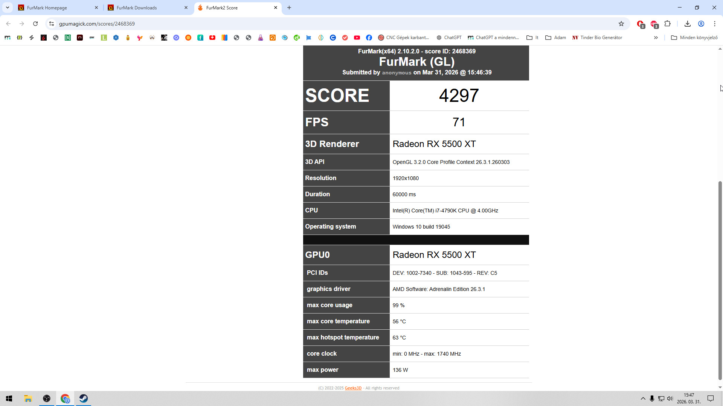Open the Geeks3D footer link

click(353, 388)
